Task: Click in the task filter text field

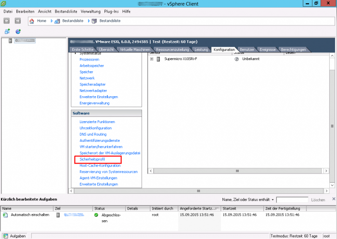Action: point(292,200)
